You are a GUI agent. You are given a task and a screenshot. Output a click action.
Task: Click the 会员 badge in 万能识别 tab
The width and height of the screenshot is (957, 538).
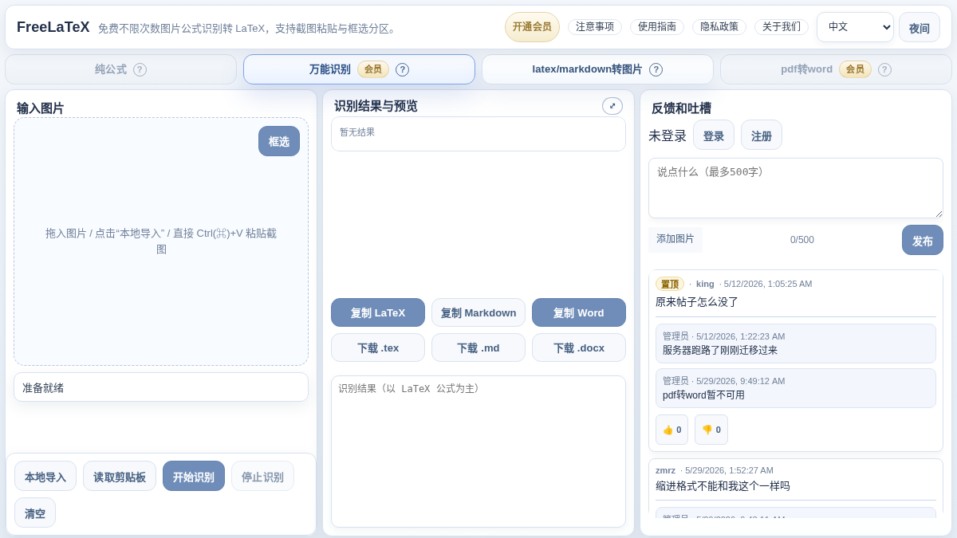point(372,69)
